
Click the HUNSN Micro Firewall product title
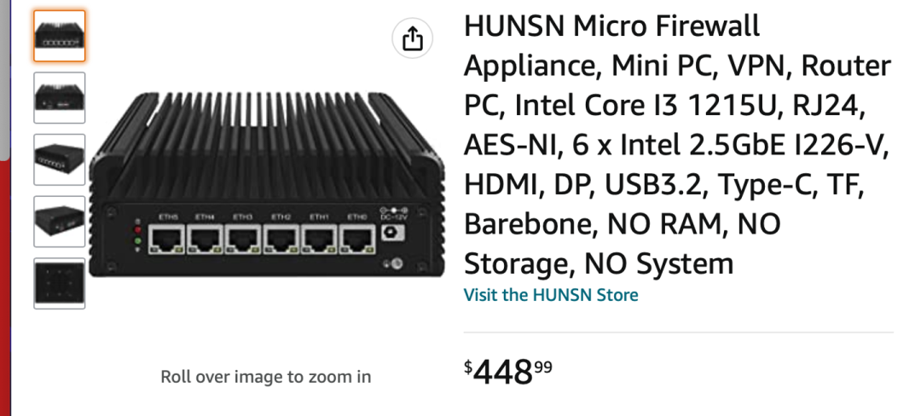point(677,145)
